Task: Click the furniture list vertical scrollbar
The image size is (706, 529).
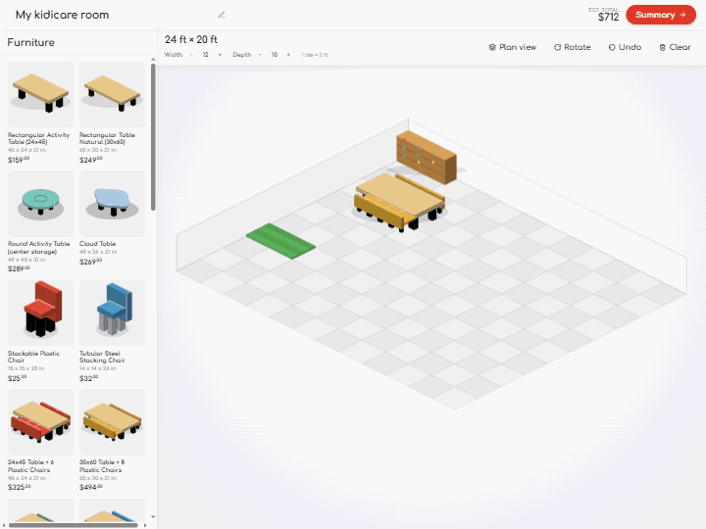Action: click(x=153, y=137)
